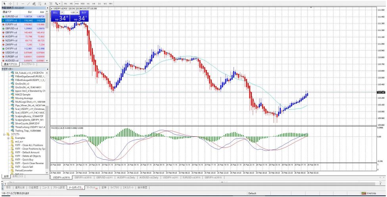387x197 pixels.
Task: Select Moving Average expert advisor
Action: coord(22,98)
